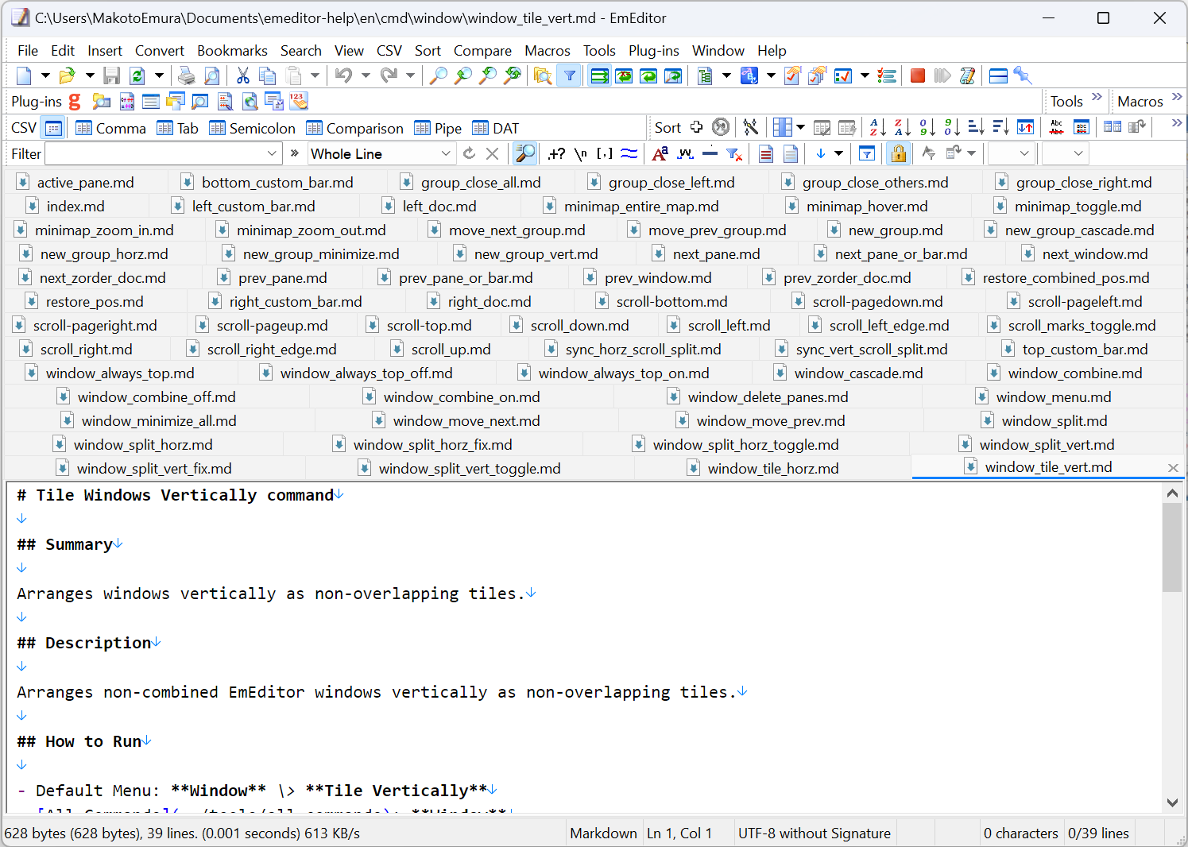Toggle Incremental Search magnifier in Filter bar

(525, 153)
